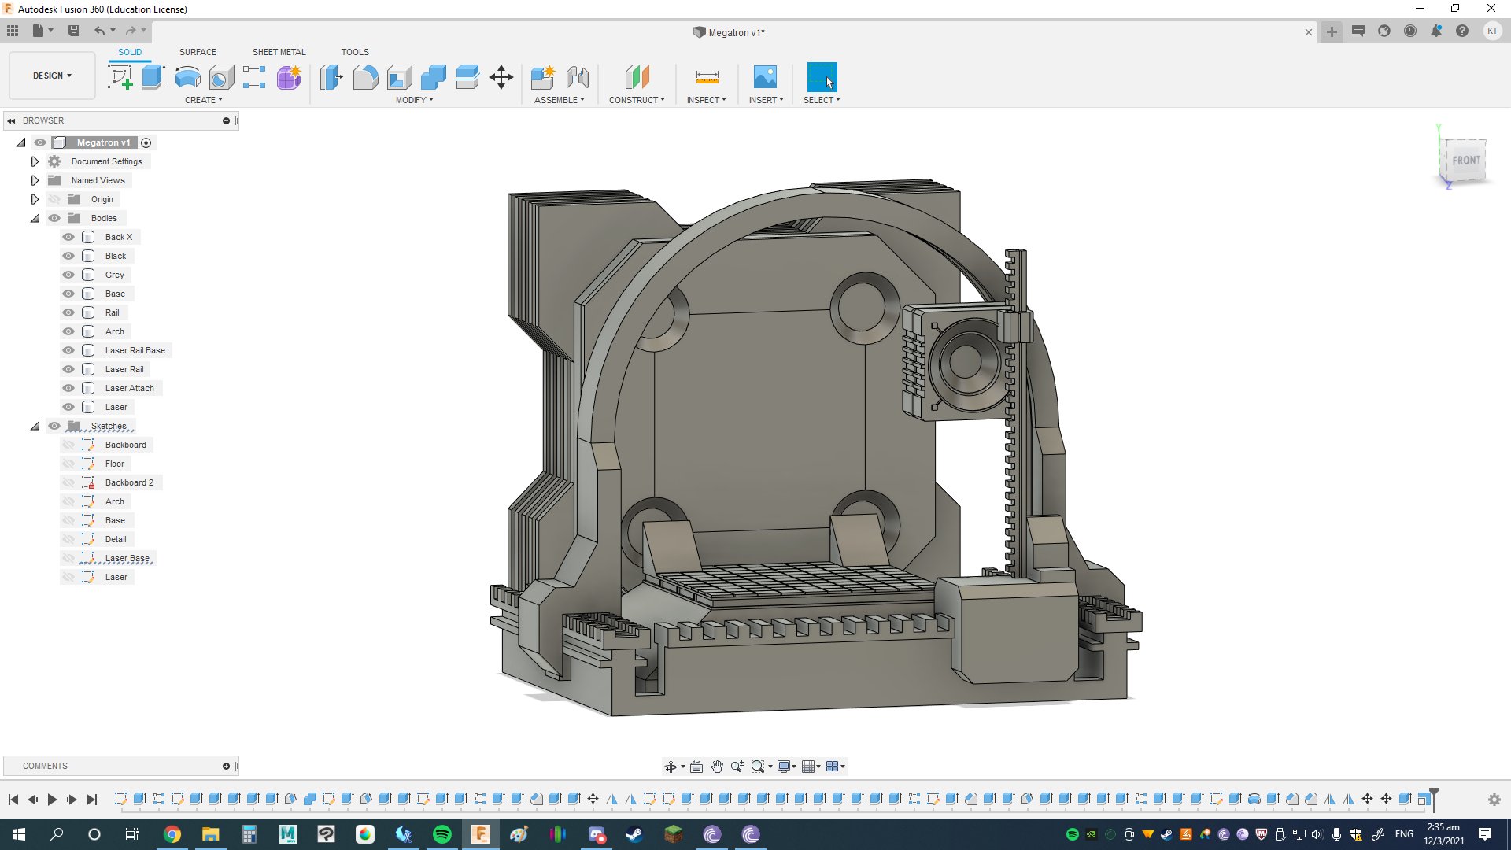Open the Insert image icon

point(764,77)
